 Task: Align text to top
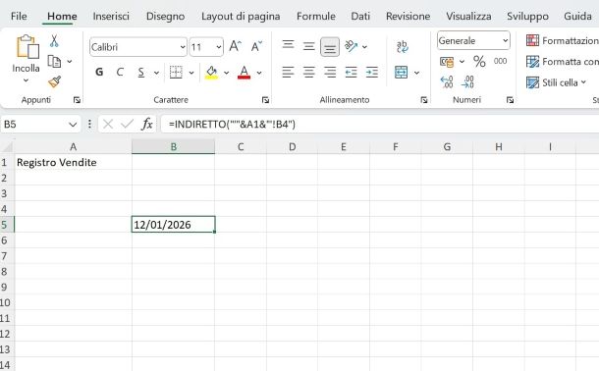288,45
